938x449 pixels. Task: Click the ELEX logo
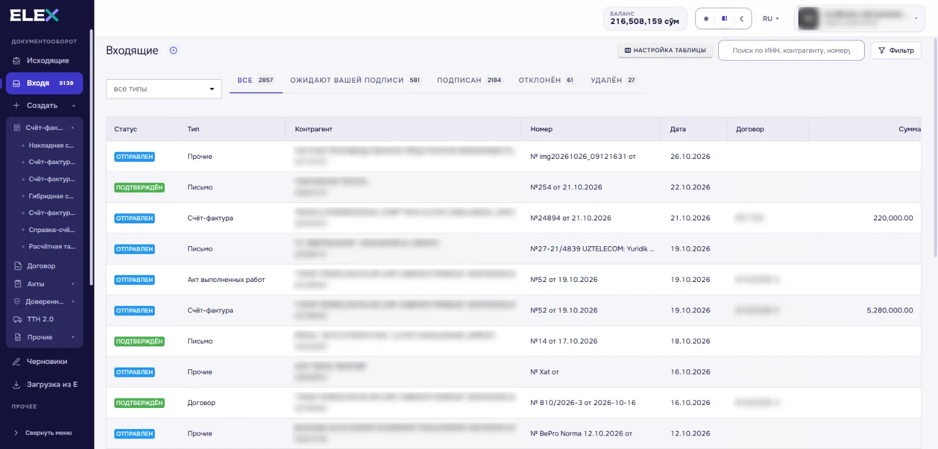pos(34,15)
